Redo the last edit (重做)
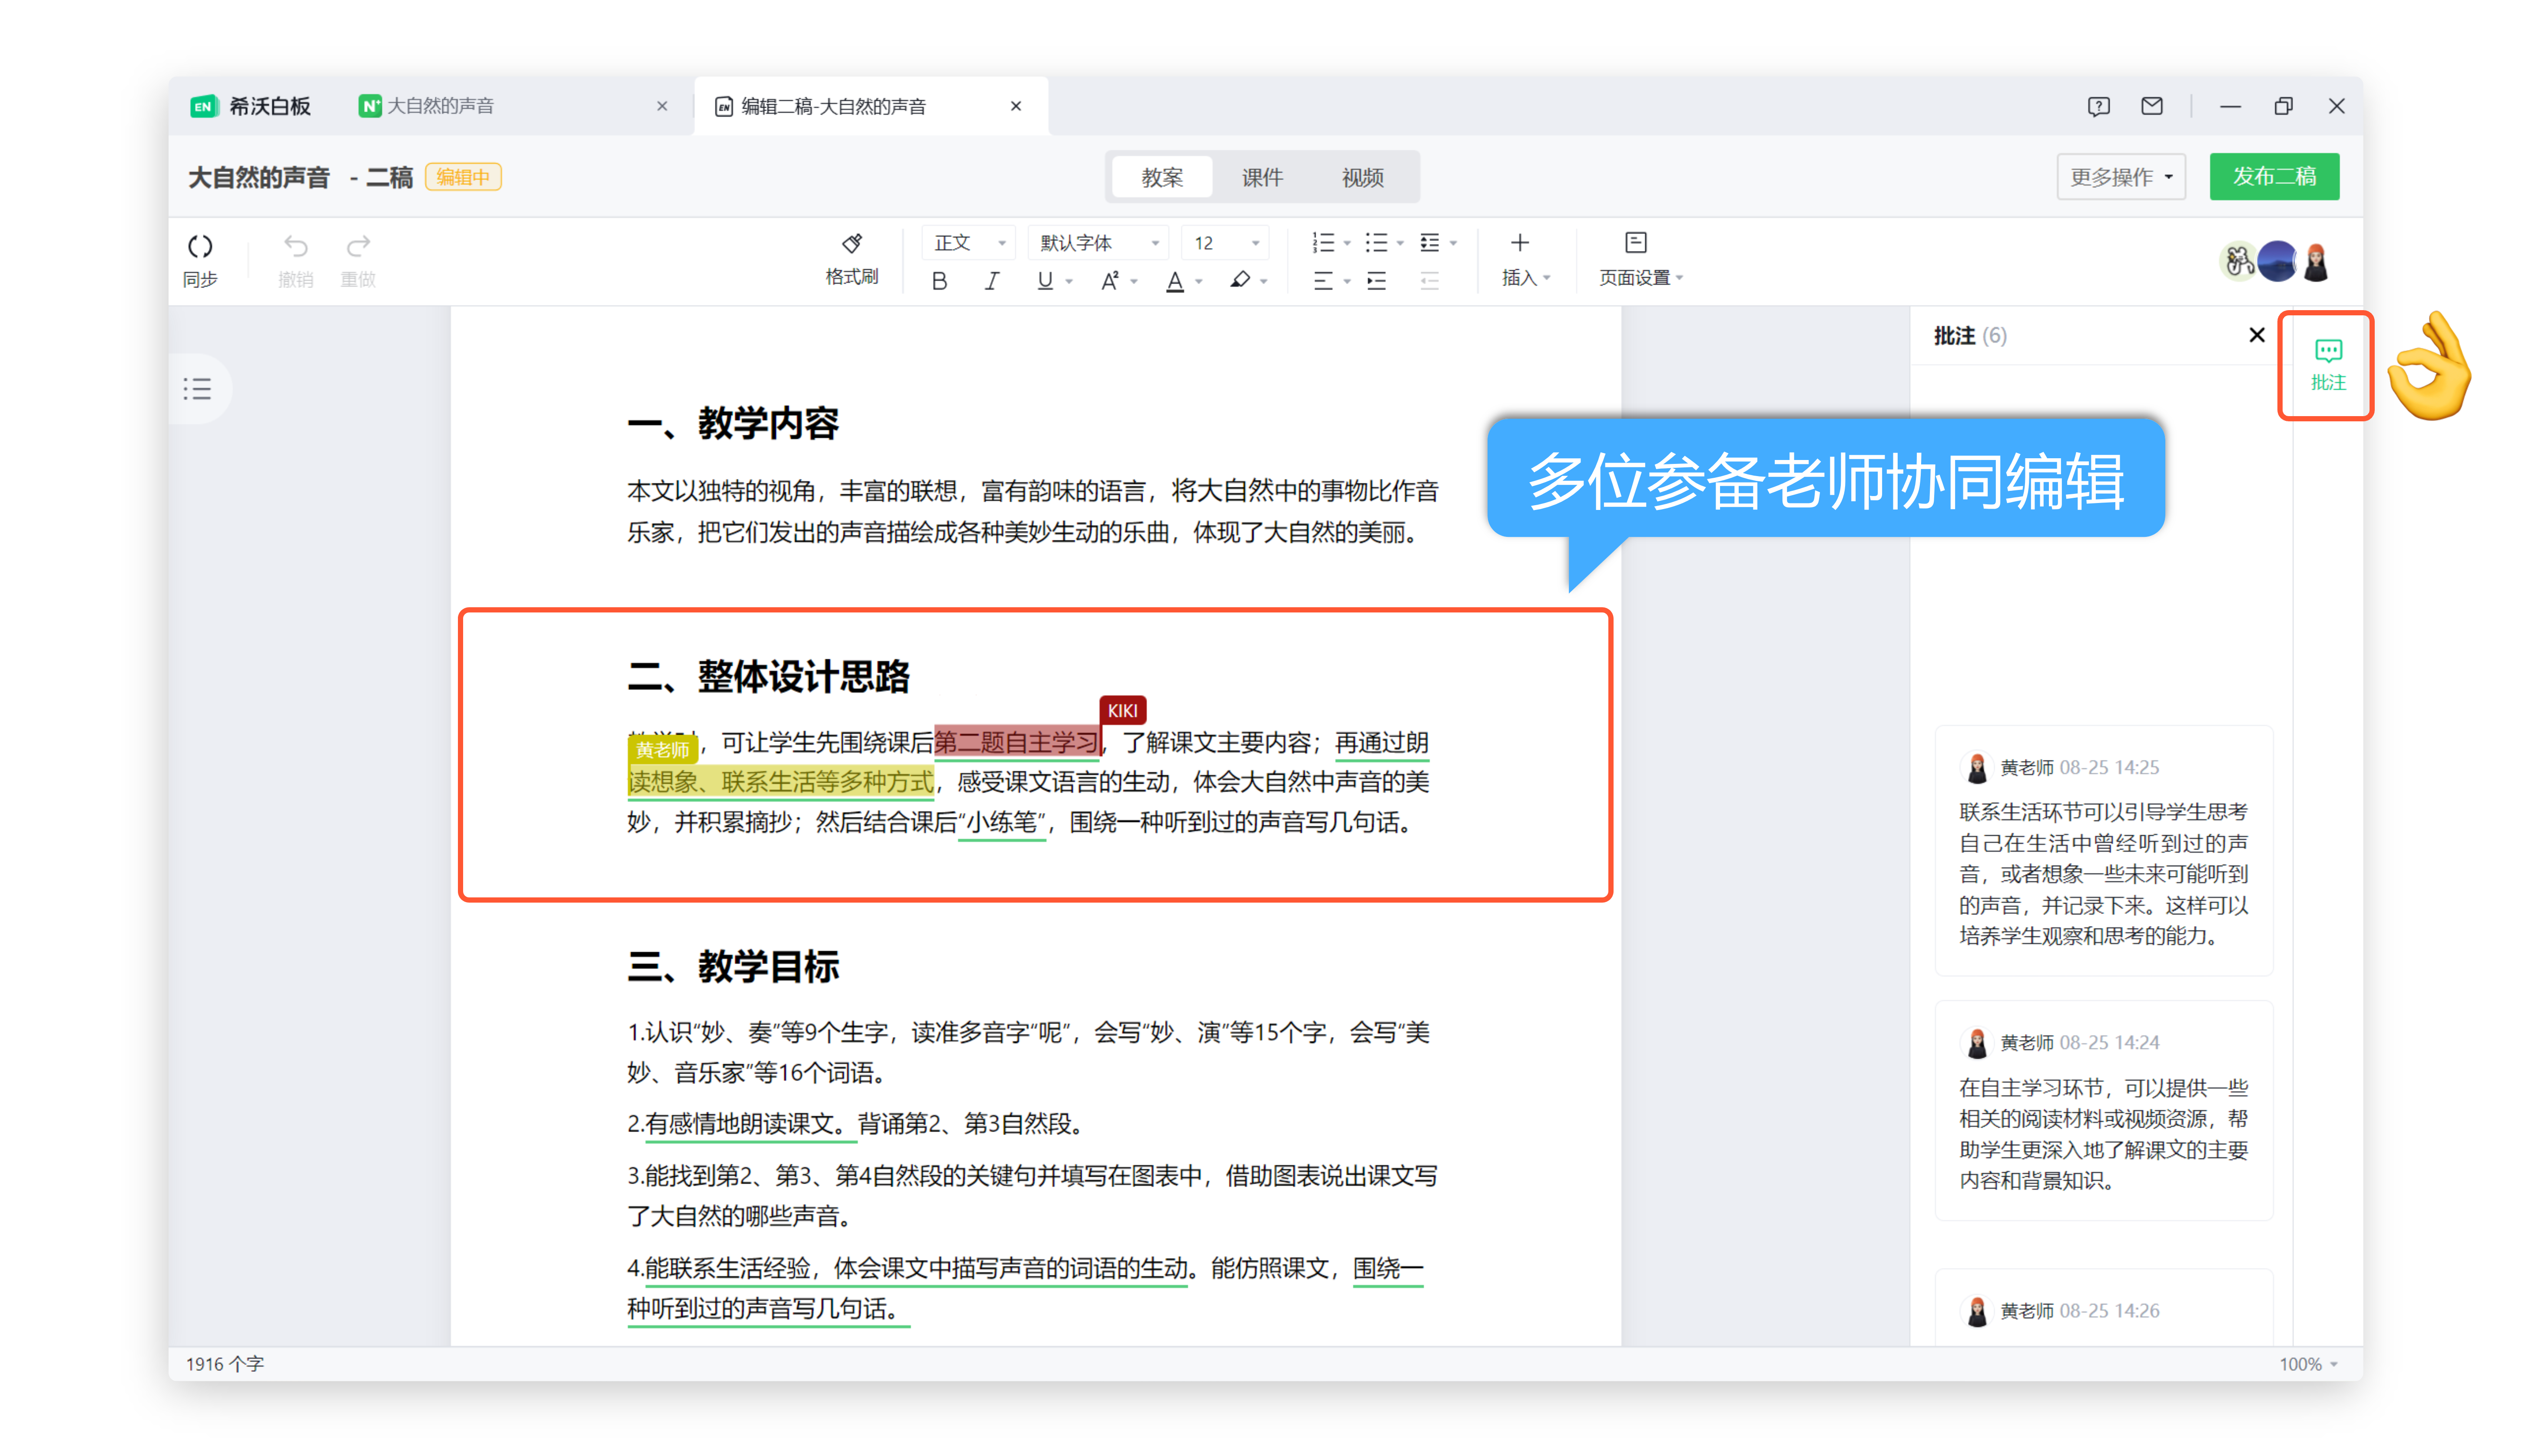Screen dimensions: 2532x1456 (x=358, y=260)
